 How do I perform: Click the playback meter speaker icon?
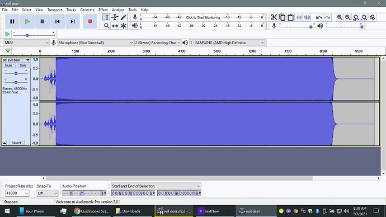coord(135,26)
